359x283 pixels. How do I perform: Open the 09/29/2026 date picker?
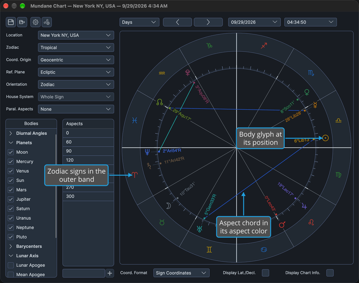click(x=254, y=22)
